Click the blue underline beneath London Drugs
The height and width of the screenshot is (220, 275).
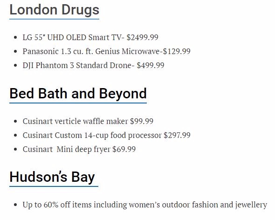tap(55, 19)
